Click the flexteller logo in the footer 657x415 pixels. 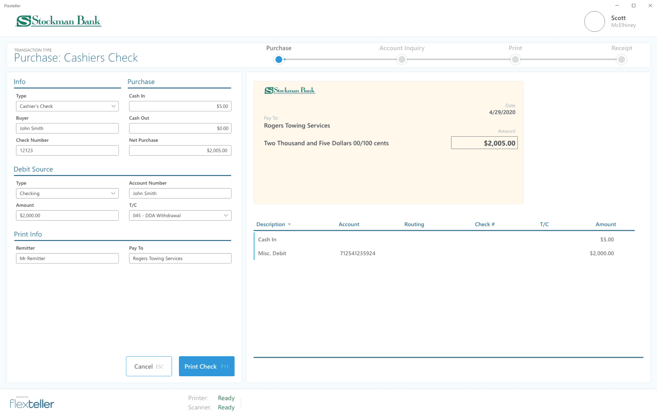[32, 403]
